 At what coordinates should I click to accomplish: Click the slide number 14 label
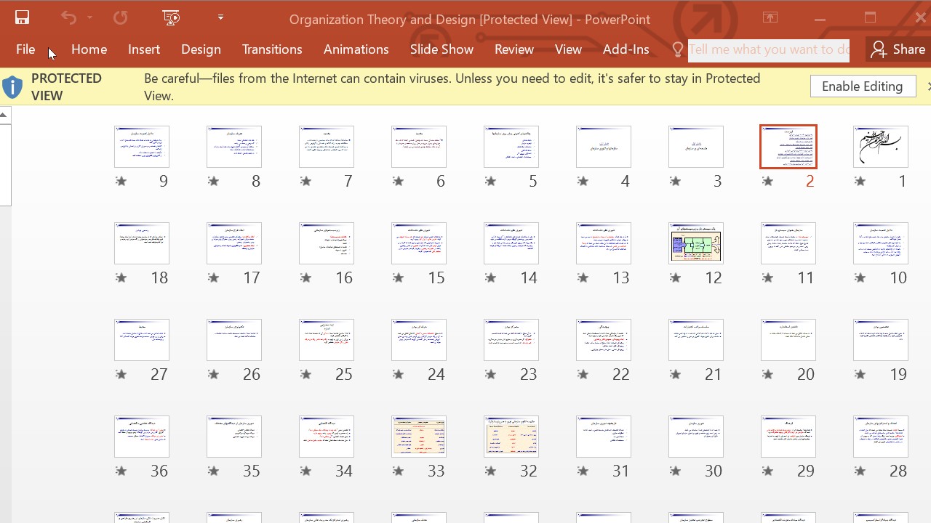[529, 278]
